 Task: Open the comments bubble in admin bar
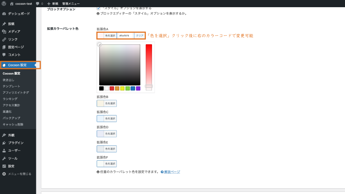click(38, 4)
